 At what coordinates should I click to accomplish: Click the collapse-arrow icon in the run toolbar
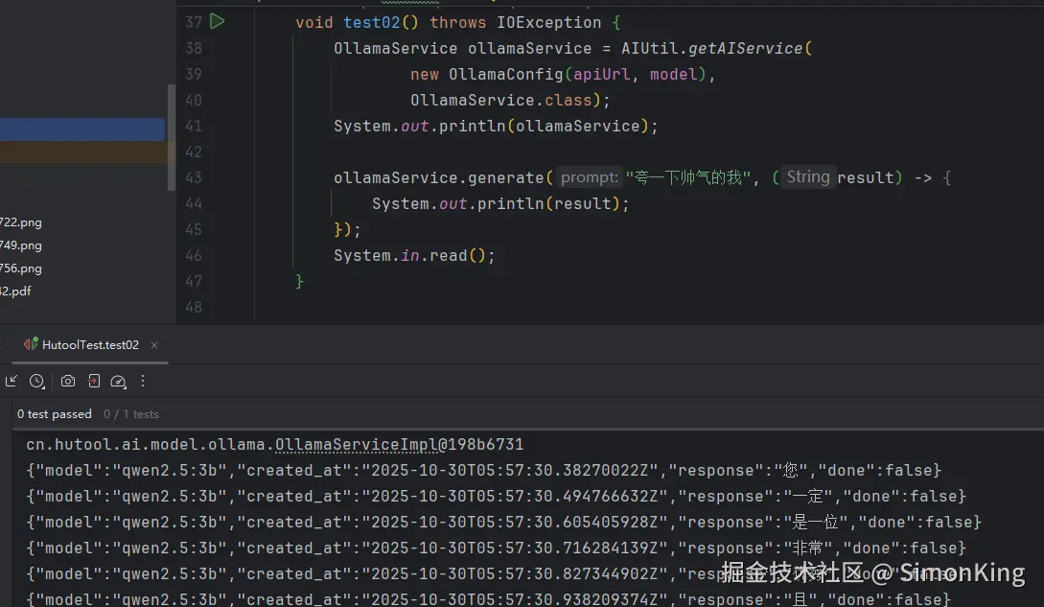12,381
